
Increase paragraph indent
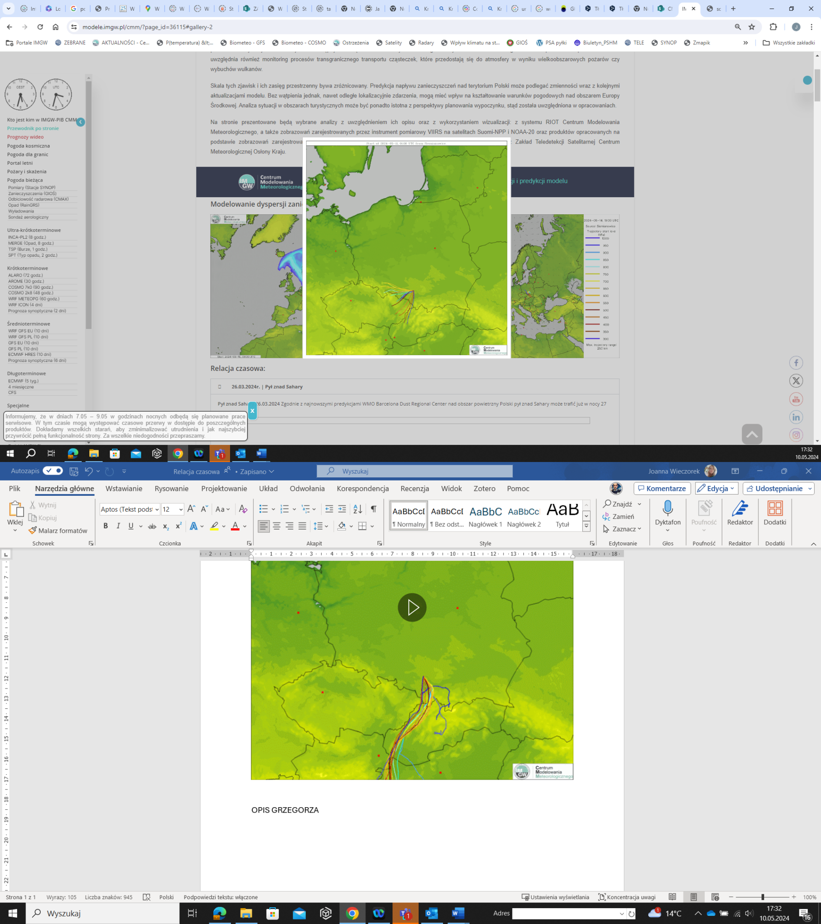[342, 509]
